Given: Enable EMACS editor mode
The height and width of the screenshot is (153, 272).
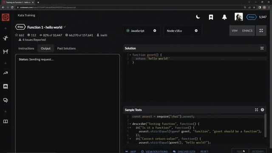Looking at the screenshot, I should [x=247, y=31].
